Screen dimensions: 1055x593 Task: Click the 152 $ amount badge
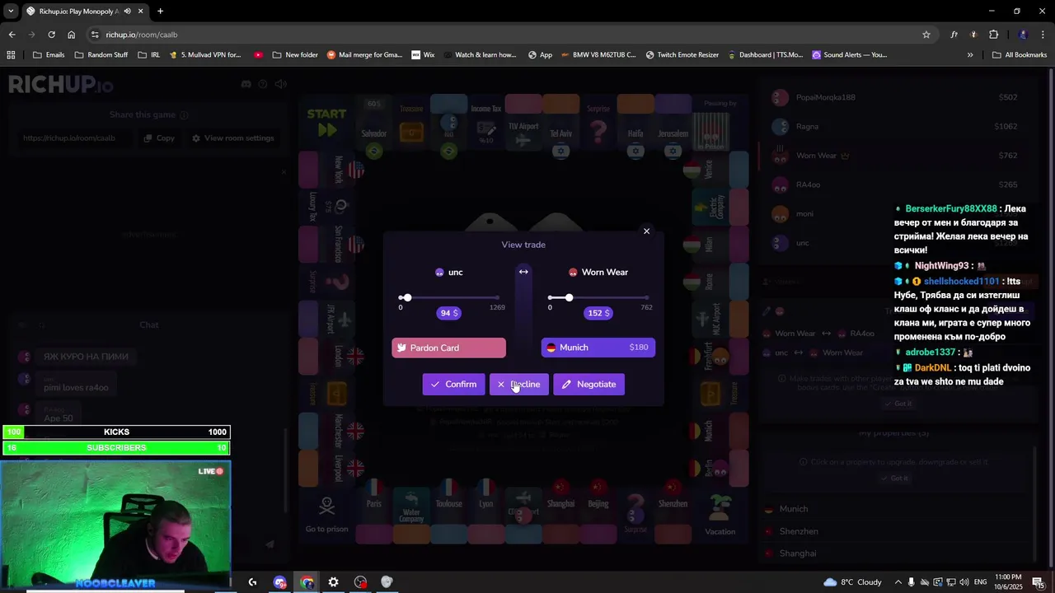pyautogui.click(x=598, y=313)
